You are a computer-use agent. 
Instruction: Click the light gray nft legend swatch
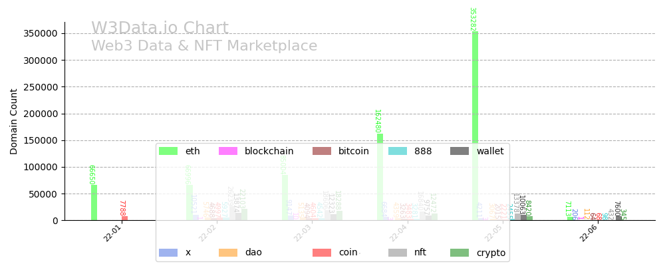[x=397, y=253]
